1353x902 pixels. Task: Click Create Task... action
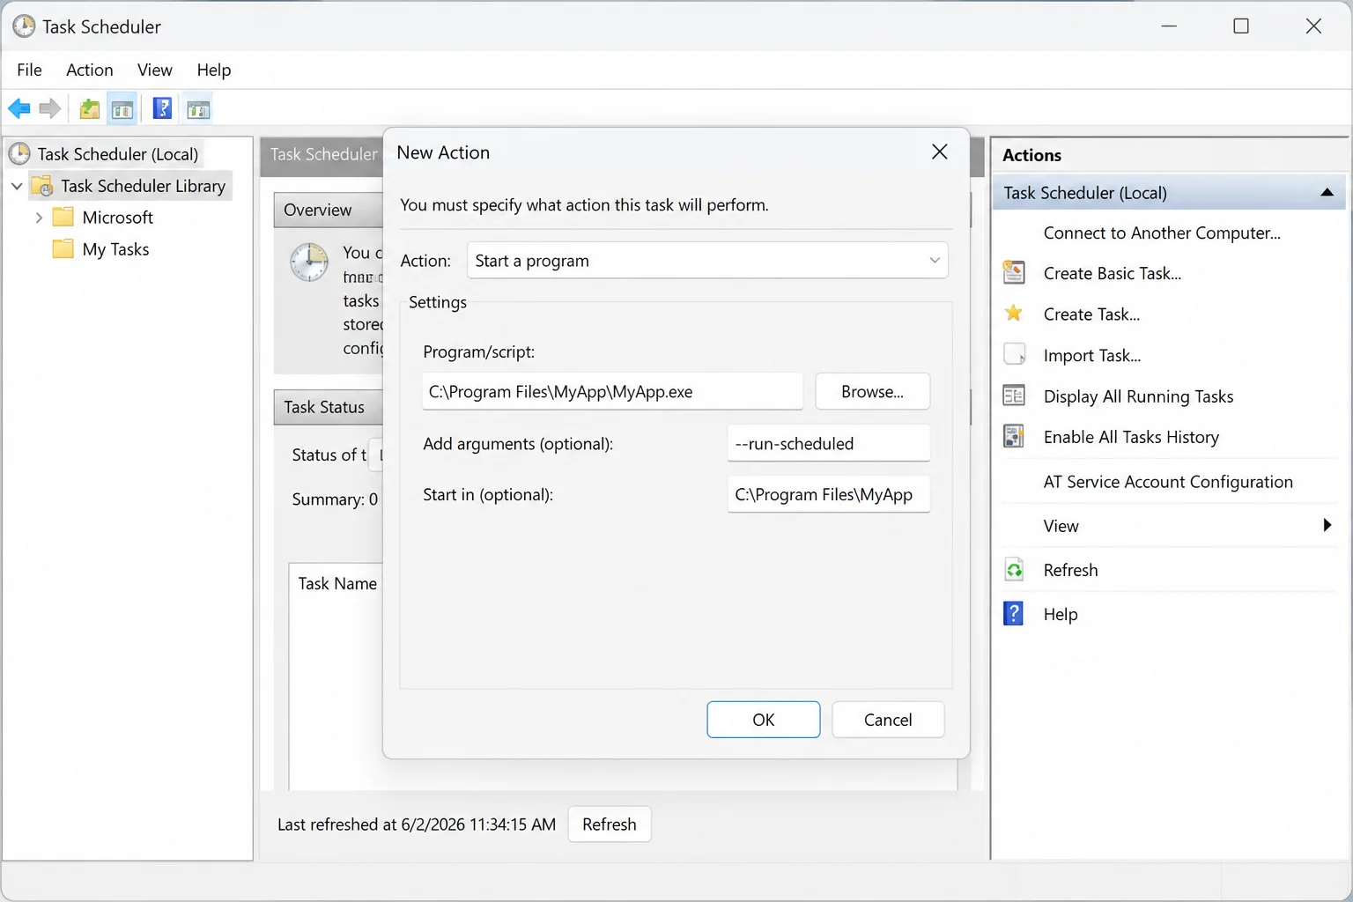[x=1091, y=314]
